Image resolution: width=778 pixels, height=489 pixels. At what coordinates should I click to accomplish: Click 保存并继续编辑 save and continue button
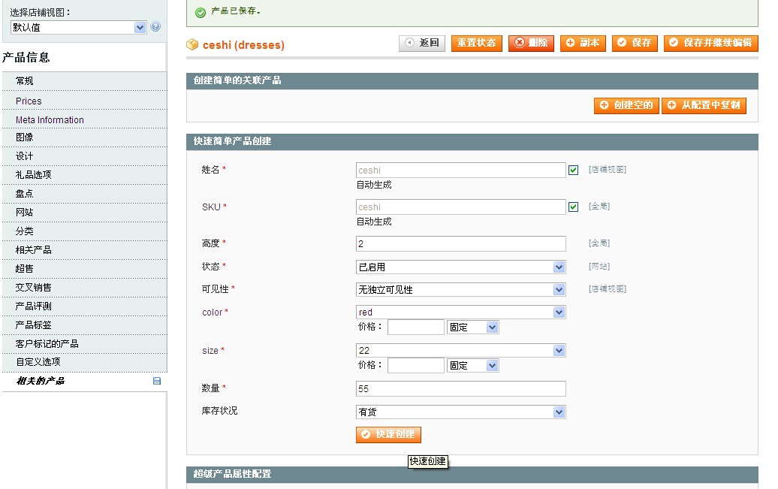(710, 43)
